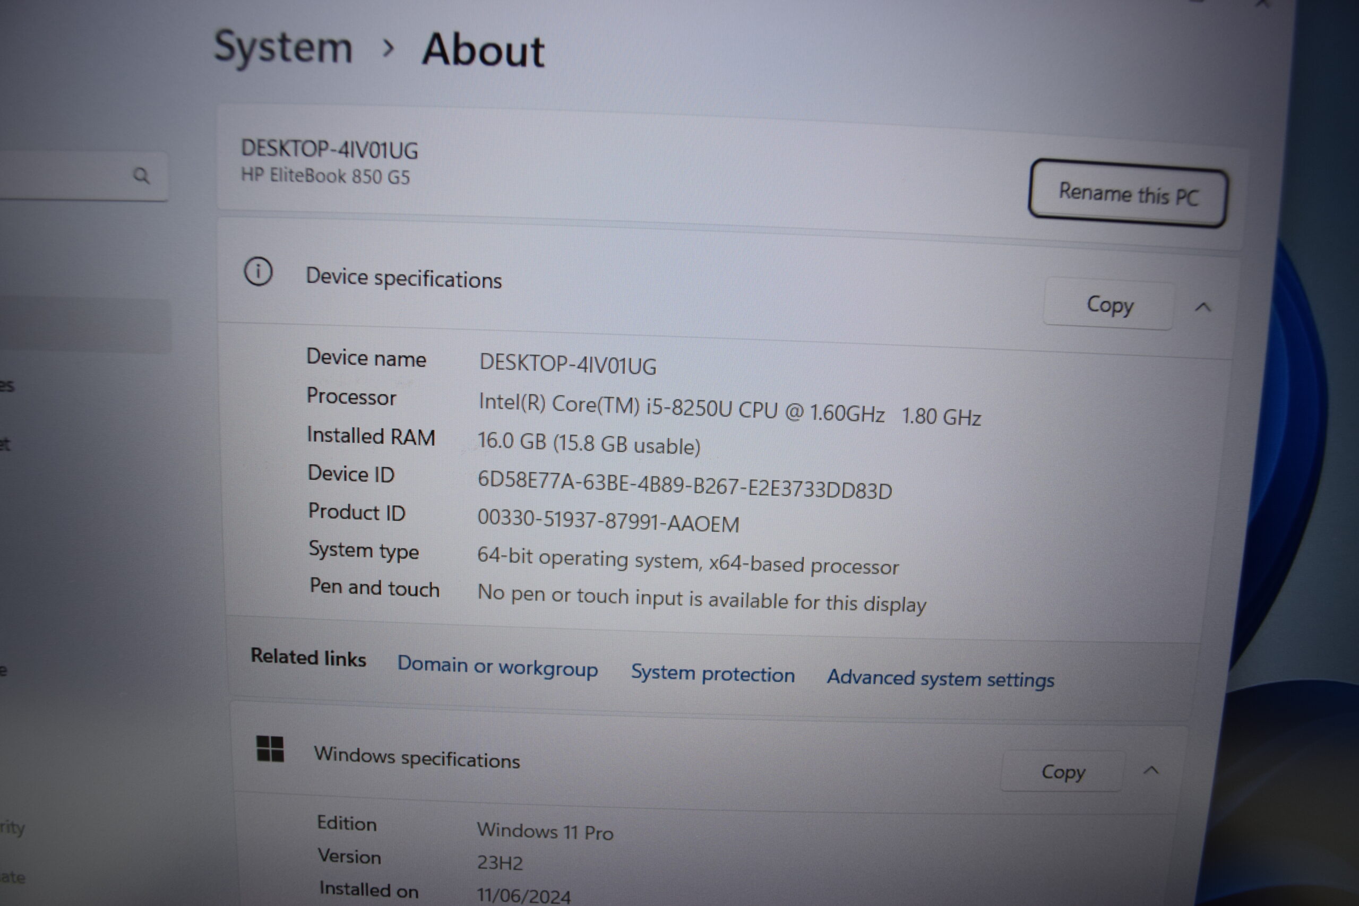Screen dimensions: 1359x906
Task: Click the System type label
Action: 364,550
